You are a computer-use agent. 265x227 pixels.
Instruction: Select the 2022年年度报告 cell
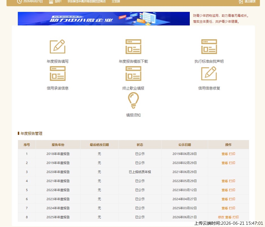coord(58,190)
